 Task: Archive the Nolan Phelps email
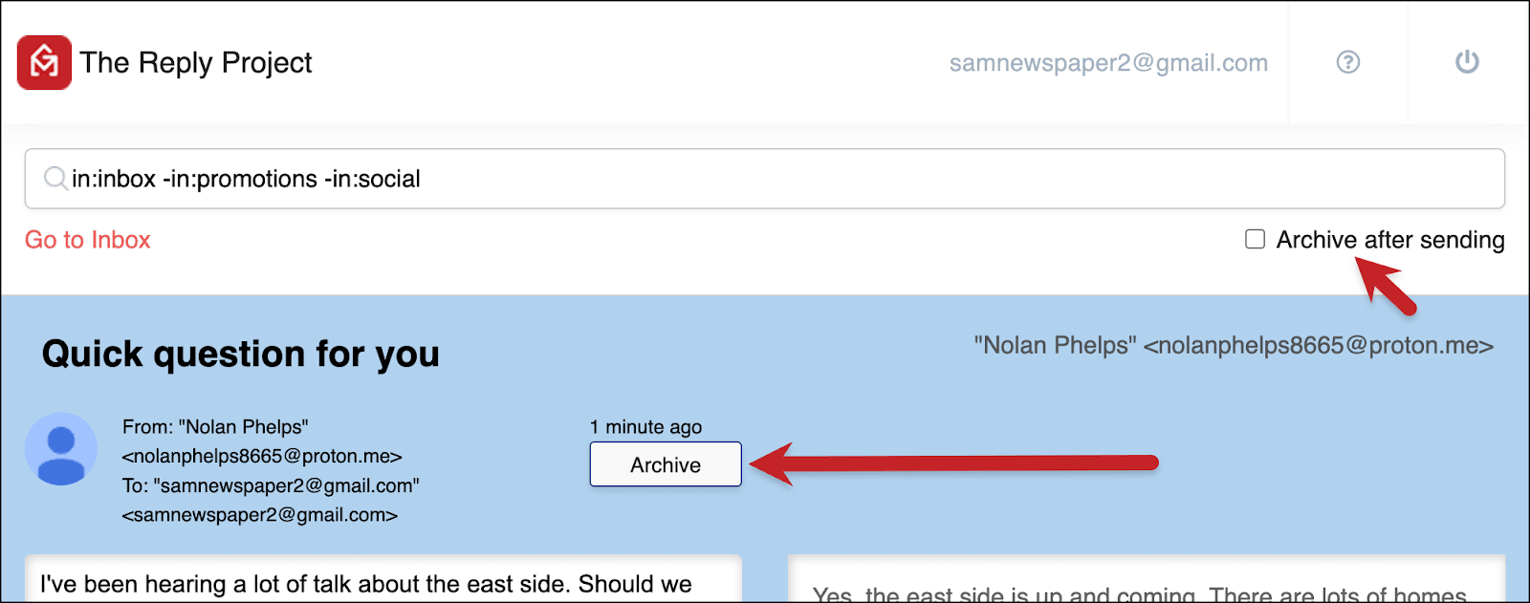point(666,464)
